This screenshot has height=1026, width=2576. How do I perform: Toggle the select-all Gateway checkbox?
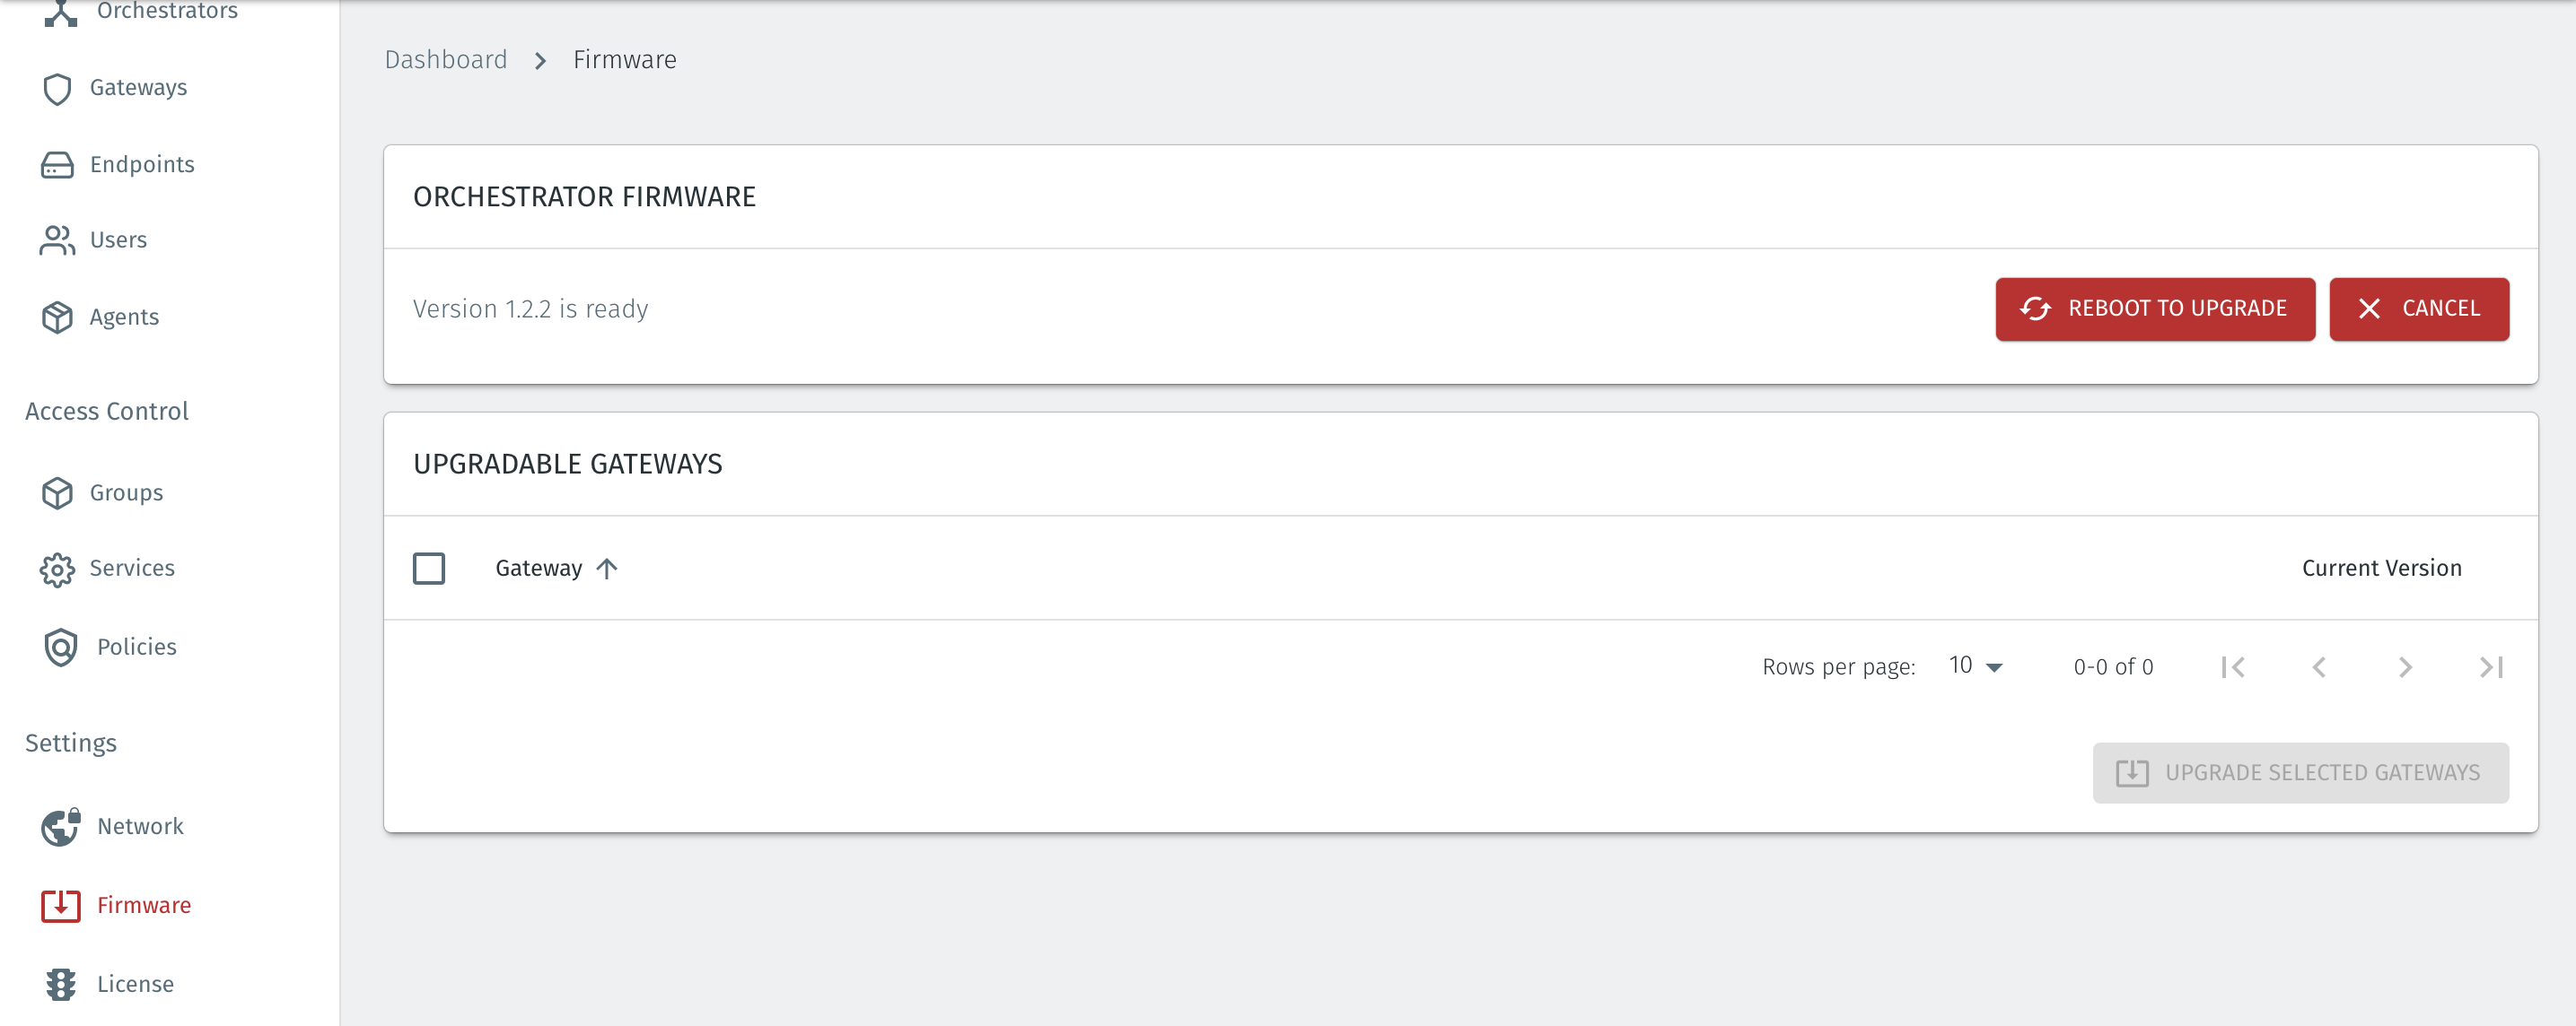(x=429, y=568)
